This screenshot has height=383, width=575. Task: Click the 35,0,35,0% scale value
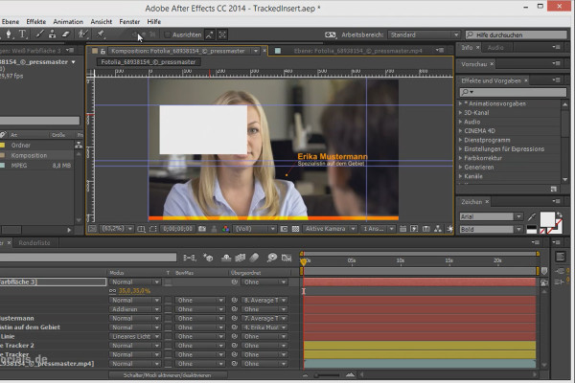point(134,291)
